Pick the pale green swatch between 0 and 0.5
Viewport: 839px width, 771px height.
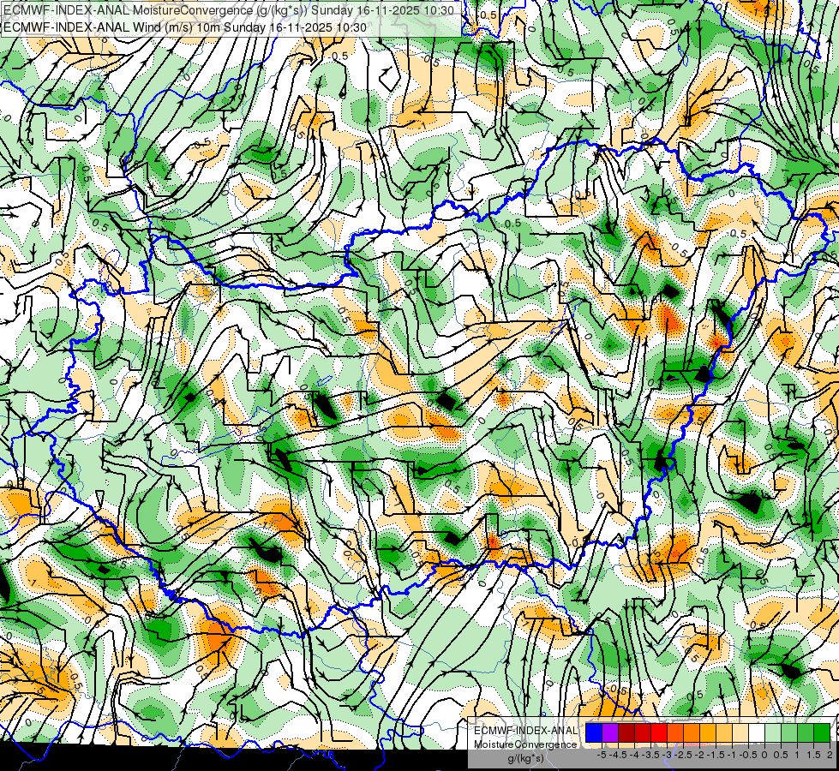[773, 732]
